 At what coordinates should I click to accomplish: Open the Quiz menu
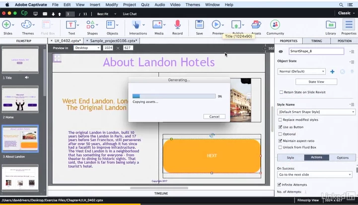(x=145, y=4)
